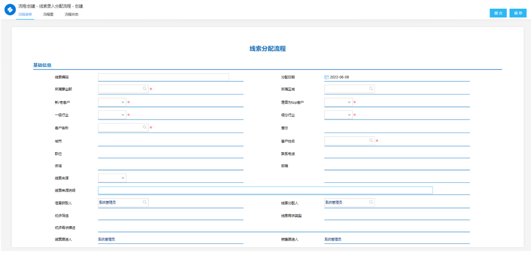Image resolution: width=531 pixels, height=255 pixels.
Task: Open the 信息获取人 browse search icon
Action: 145,202
